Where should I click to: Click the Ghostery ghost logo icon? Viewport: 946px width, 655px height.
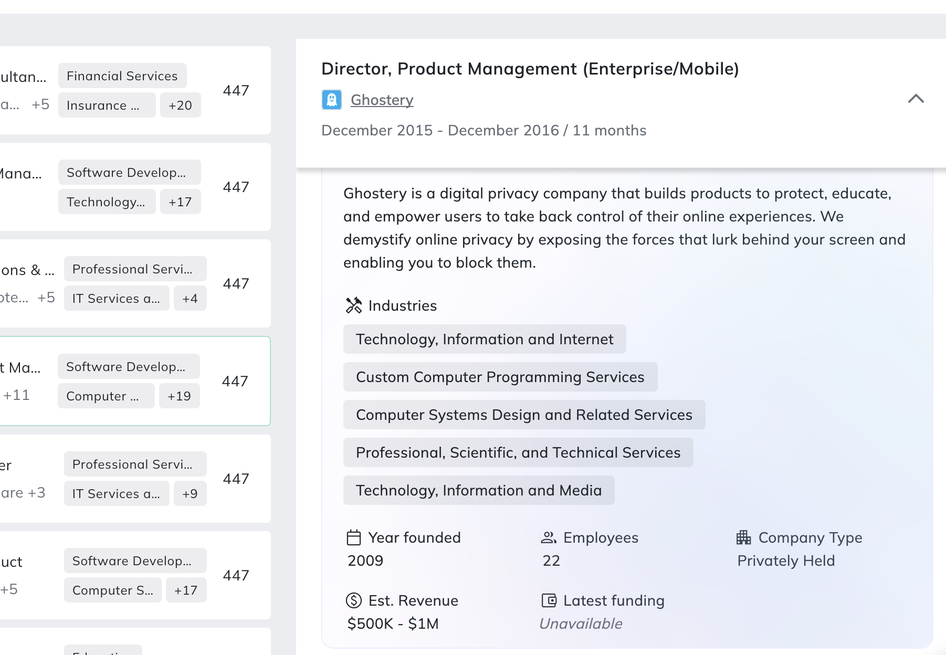point(332,99)
